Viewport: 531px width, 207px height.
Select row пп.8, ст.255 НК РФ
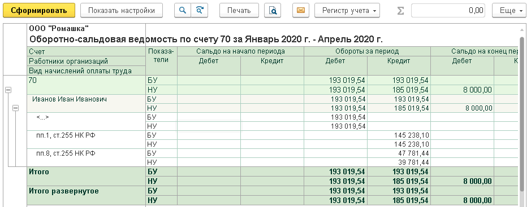tap(87, 158)
